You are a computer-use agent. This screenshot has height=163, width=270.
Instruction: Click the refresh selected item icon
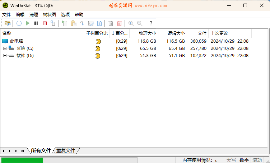pyautogui.click(x=53, y=23)
